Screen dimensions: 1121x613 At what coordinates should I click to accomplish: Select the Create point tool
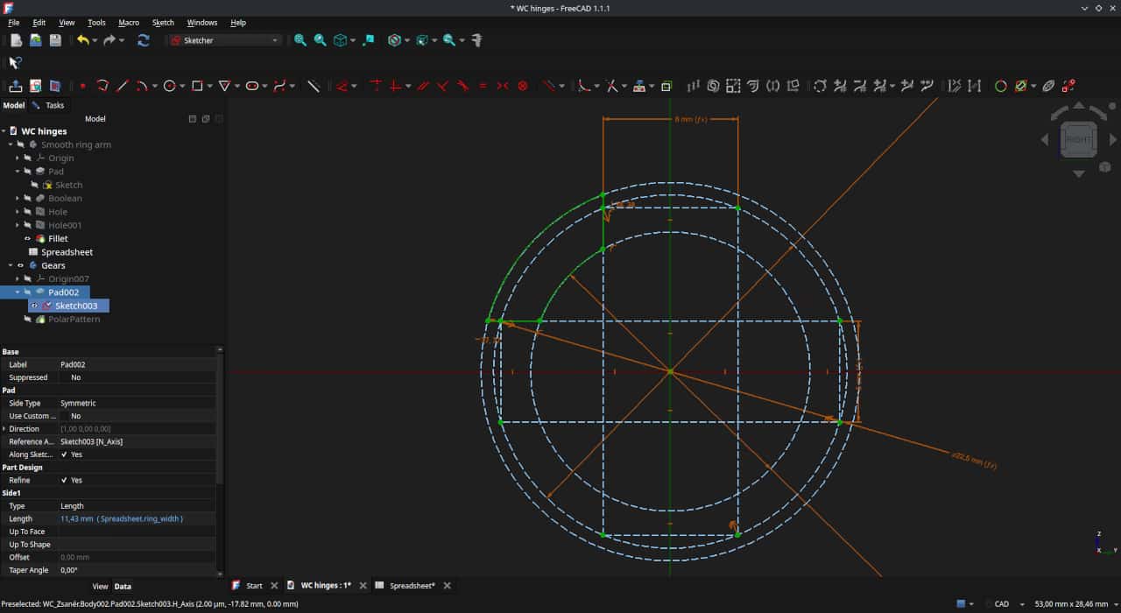coord(83,86)
